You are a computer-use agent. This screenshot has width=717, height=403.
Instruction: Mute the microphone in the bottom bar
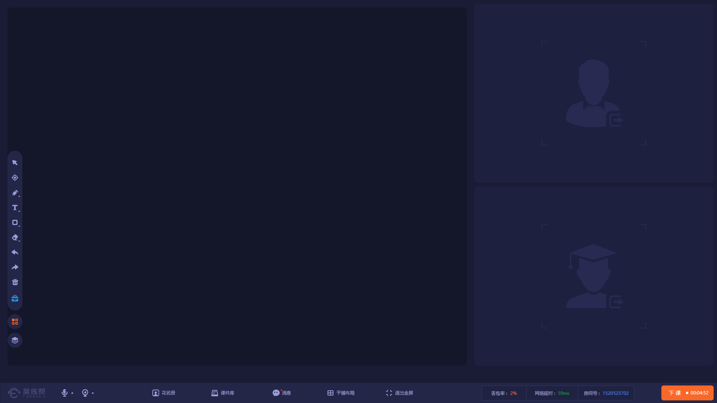[65, 393]
